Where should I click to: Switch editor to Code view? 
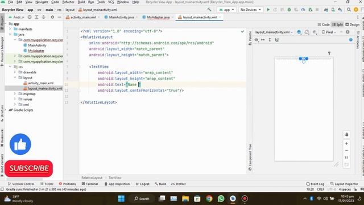point(324,24)
